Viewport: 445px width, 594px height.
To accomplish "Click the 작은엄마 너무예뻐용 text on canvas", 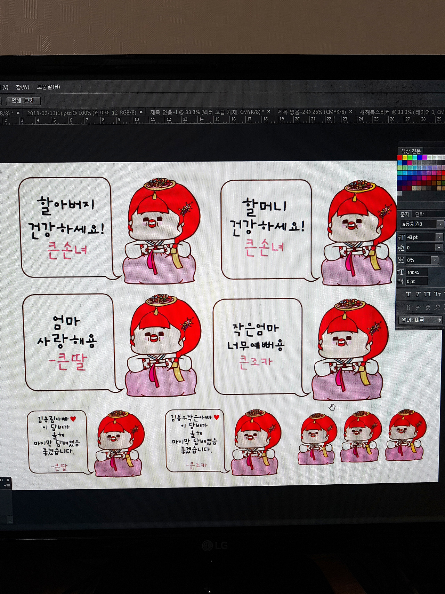I will (x=256, y=336).
